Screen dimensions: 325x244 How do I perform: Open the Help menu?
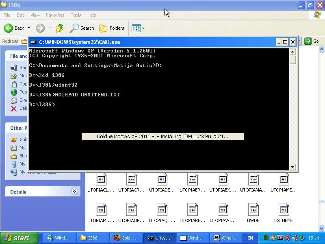tap(91, 15)
